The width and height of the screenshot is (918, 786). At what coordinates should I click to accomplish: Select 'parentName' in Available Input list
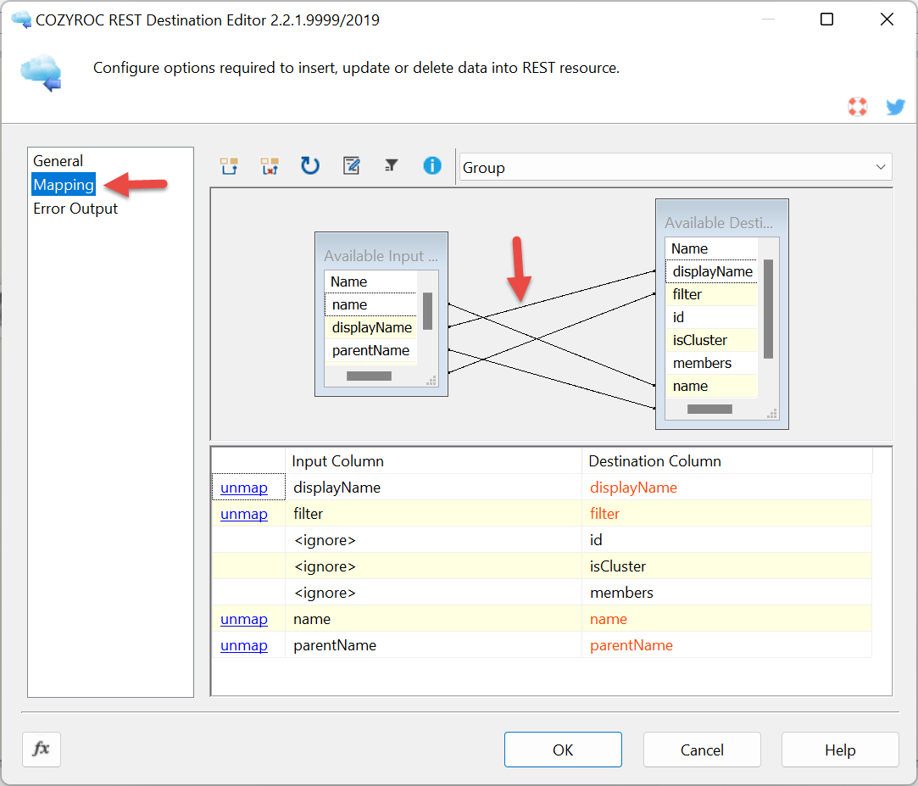pos(370,351)
